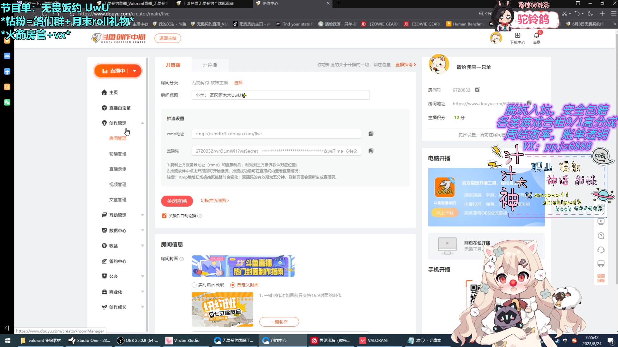Click the help icon next to 关播后自动轮播
Viewport: 618px width, 347px height.
coord(199,216)
